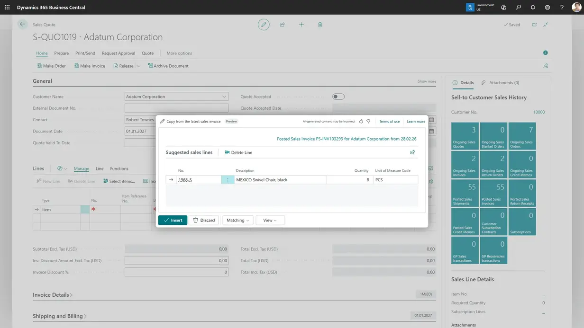Open Learn more link
584x328 pixels.
click(416, 121)
